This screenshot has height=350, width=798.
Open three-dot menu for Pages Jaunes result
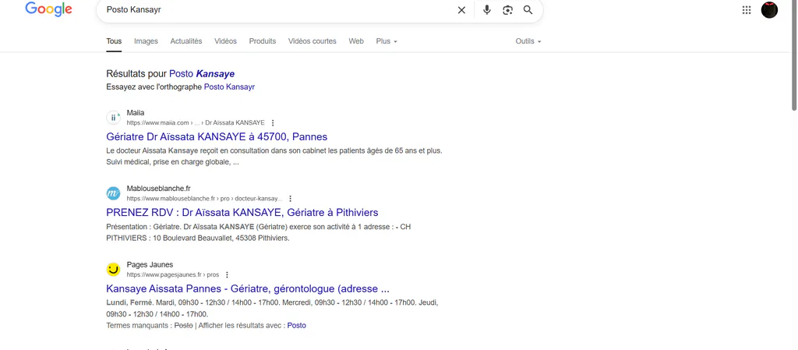pos(227,274)
